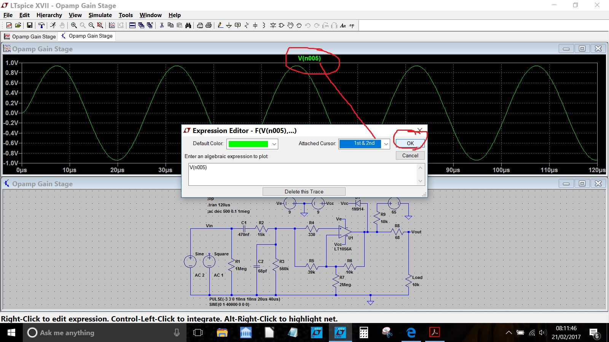Select the Text 'Aa' tool
The width and height of the screenshot is (609, 342).
point(343,25)
